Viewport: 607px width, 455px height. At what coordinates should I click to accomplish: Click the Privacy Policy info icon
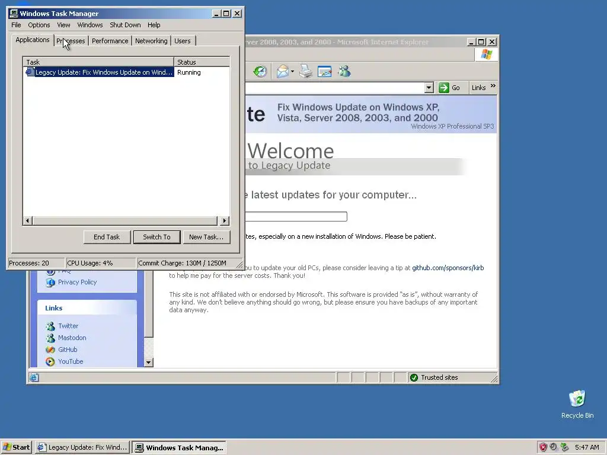(50, 283)
